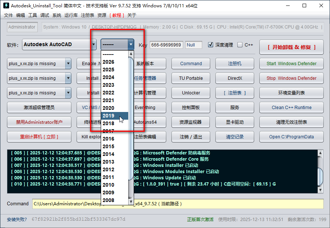Open the 工具 menu
This screenshot has height=228, width=330.
(x=33, y=15)
